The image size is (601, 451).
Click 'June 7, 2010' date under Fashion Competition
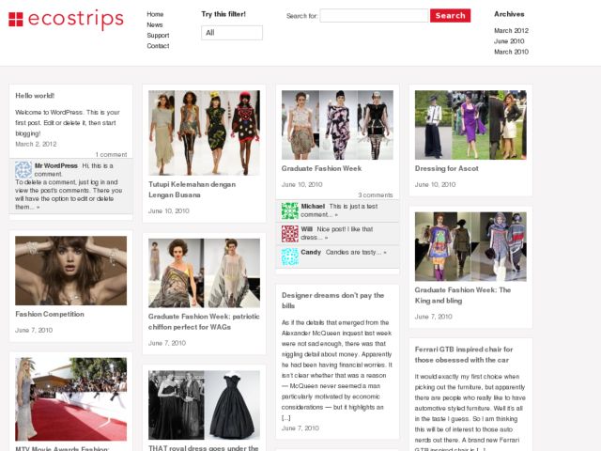pos(34,330)
